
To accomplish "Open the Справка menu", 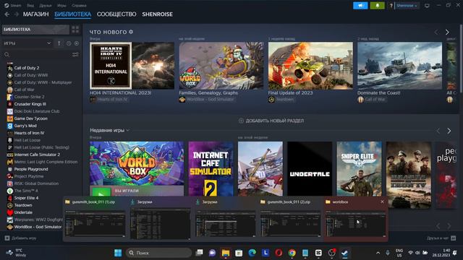I will point(79,5).
